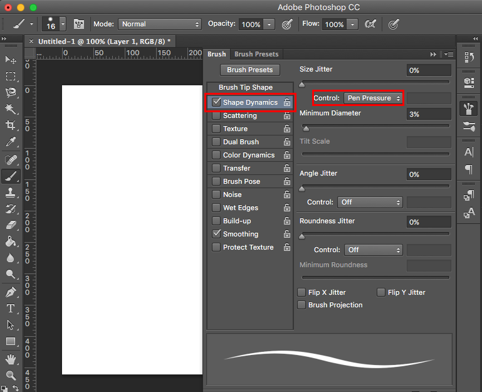This screenshot has height=392, width=482.
Task: Select the Hand tool
Action: [11, 359]
